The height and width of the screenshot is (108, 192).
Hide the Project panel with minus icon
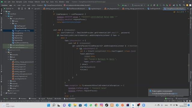32,9
